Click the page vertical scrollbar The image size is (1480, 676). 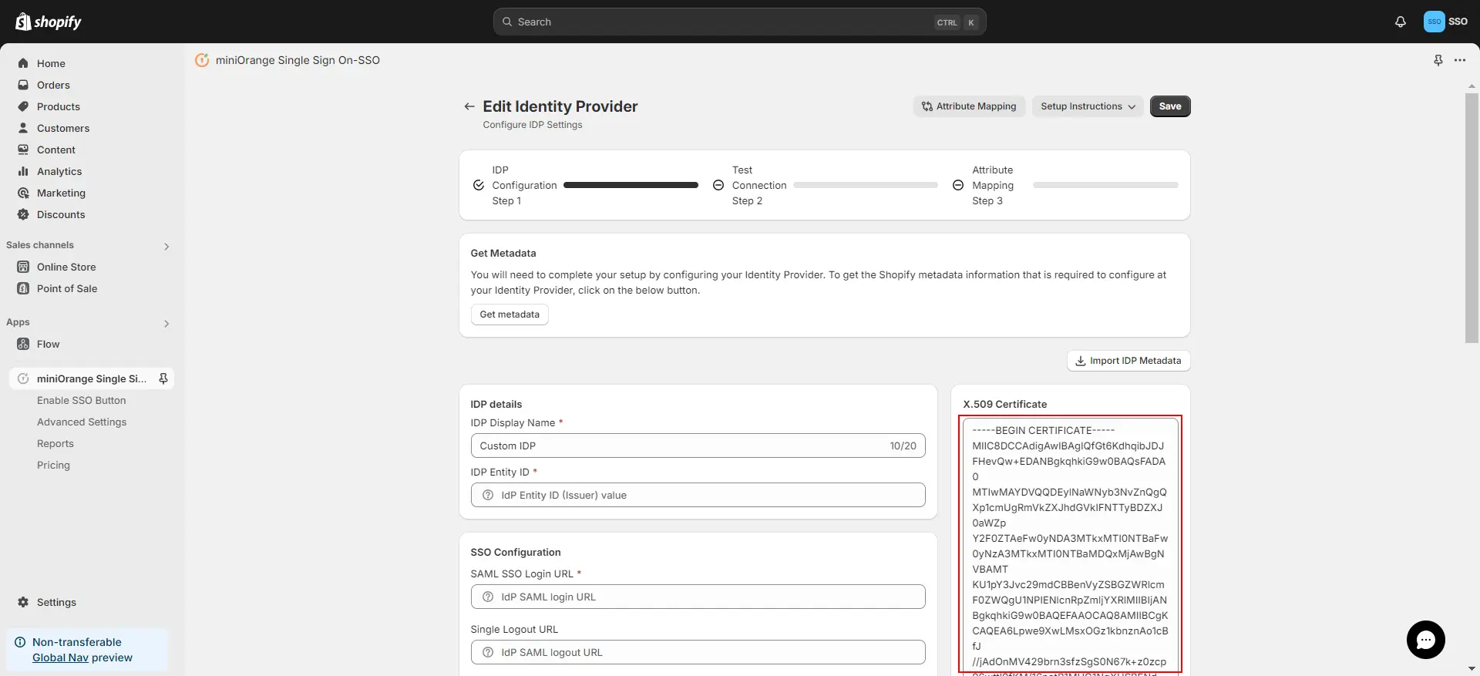1472,220
